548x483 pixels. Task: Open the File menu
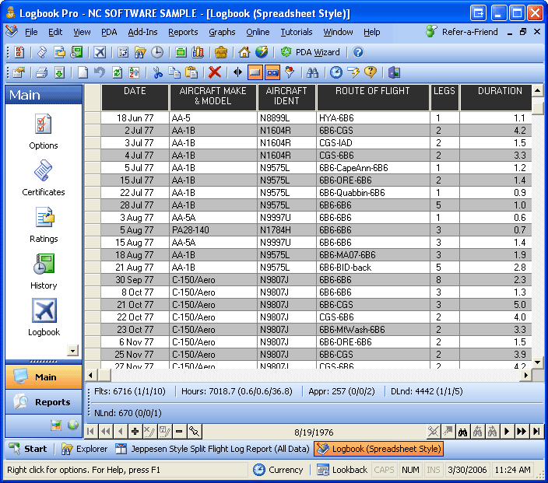[x=31, y=32]
